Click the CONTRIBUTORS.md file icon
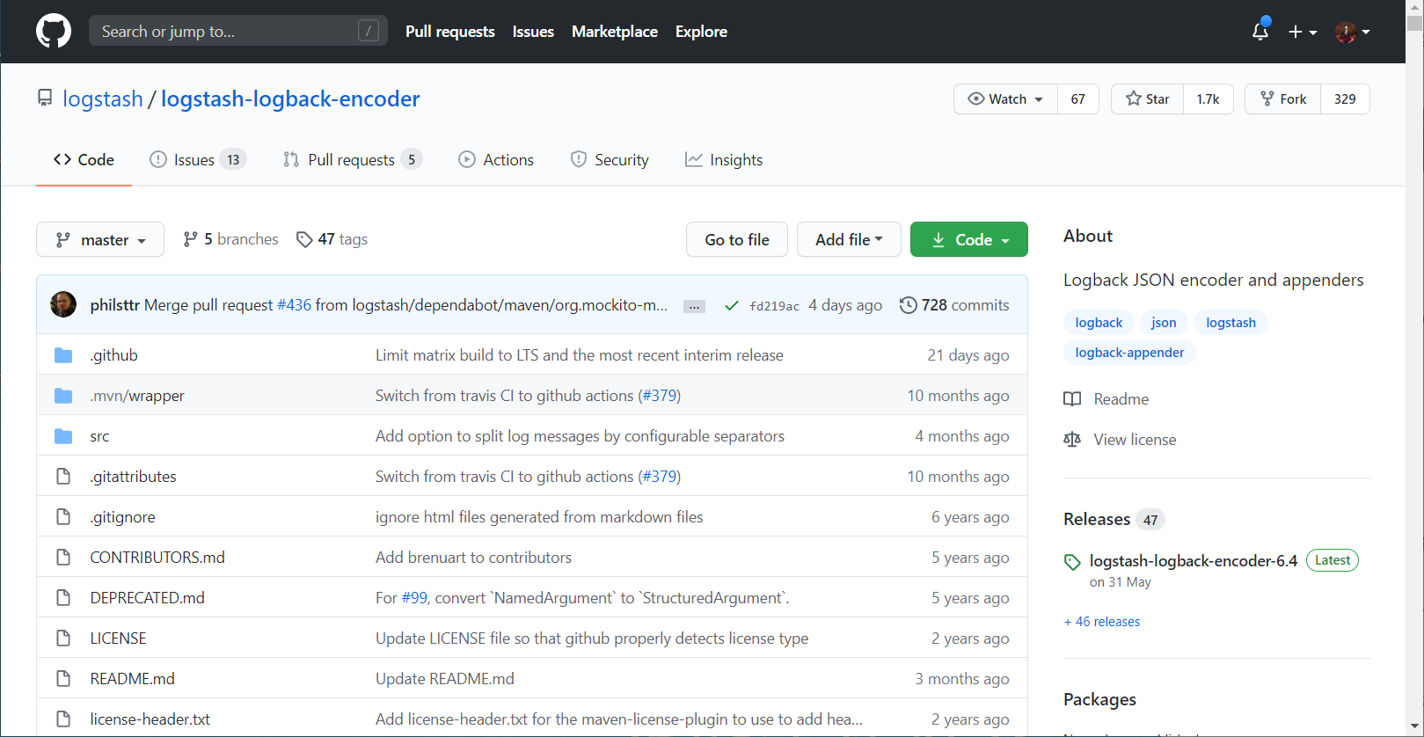The width and height of the screenshot is (1424, 737). [x=63, y=558]
